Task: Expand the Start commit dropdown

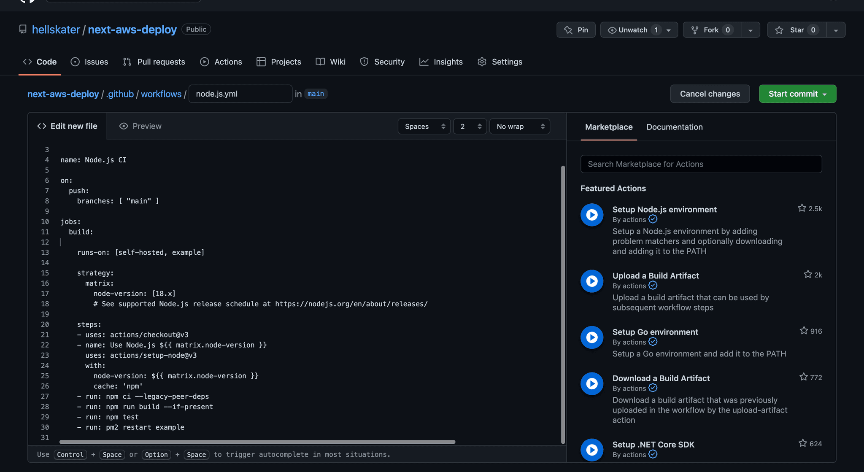Action: coord(826,94)
